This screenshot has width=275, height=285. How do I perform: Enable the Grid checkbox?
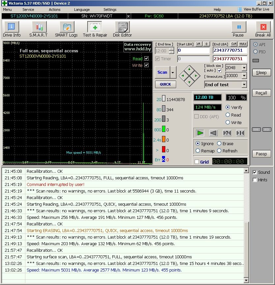click(x=197, y=162)
